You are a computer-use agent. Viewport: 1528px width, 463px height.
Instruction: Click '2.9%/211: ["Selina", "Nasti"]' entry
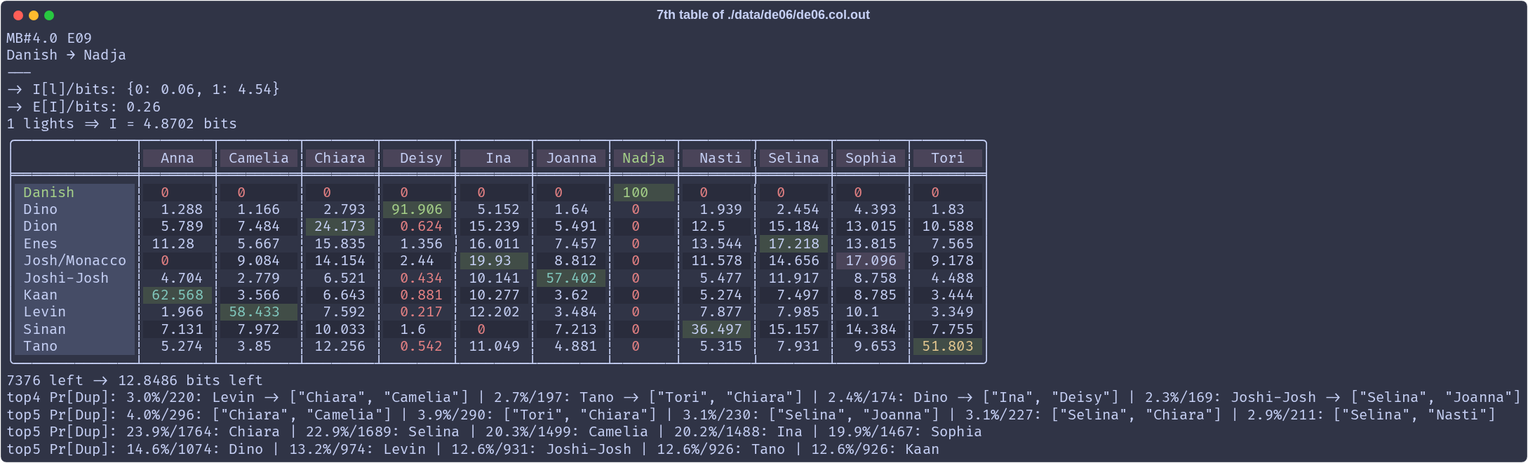click(1371, 415)
